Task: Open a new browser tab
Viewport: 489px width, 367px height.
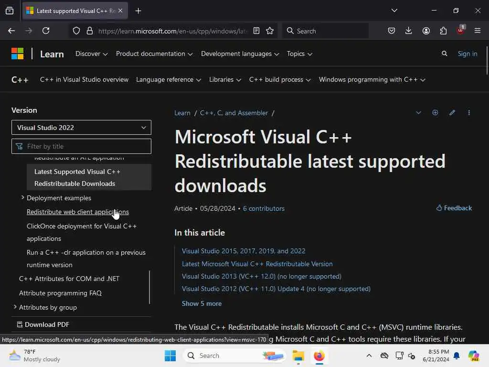Action: (x=138, y=11)
